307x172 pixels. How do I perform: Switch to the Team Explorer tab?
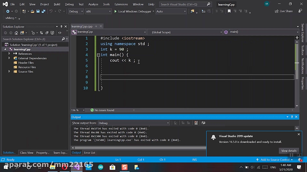point(60,153)
